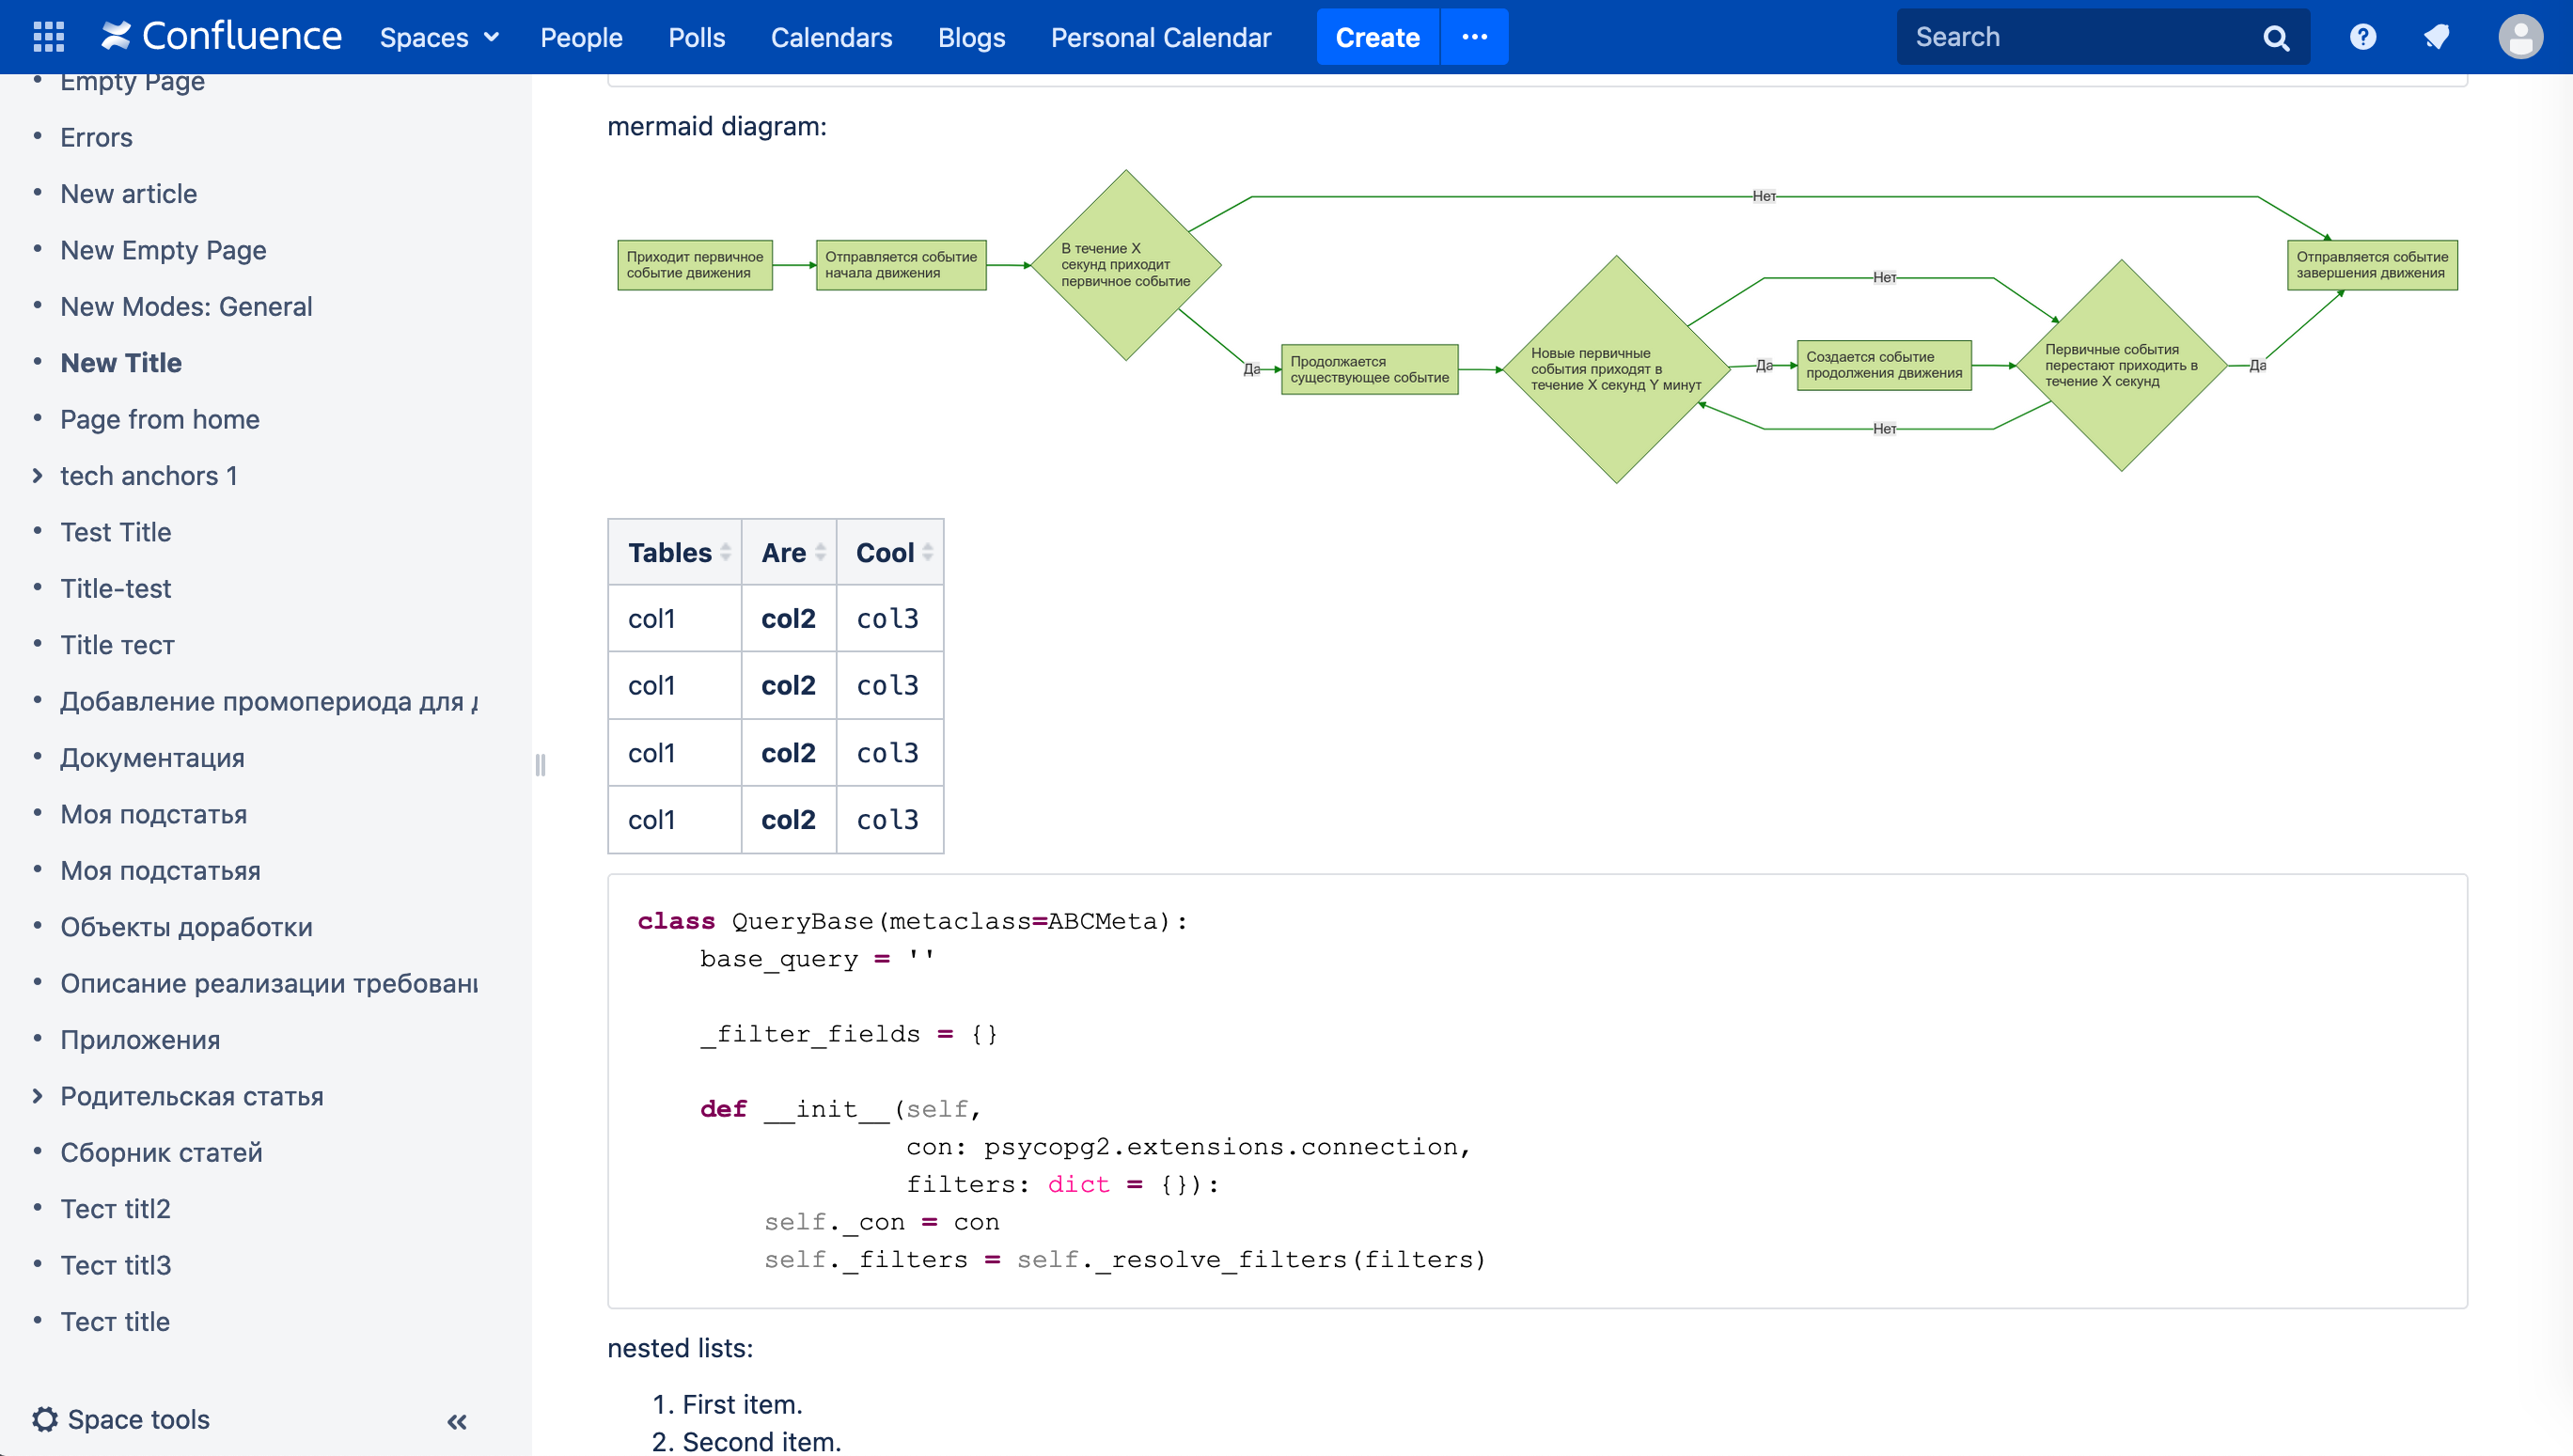Click the Help question mark icon
Image resolution: width=2573 pixels, height=1456 pixels.
pyautogui.click(x=2362, y=36)
